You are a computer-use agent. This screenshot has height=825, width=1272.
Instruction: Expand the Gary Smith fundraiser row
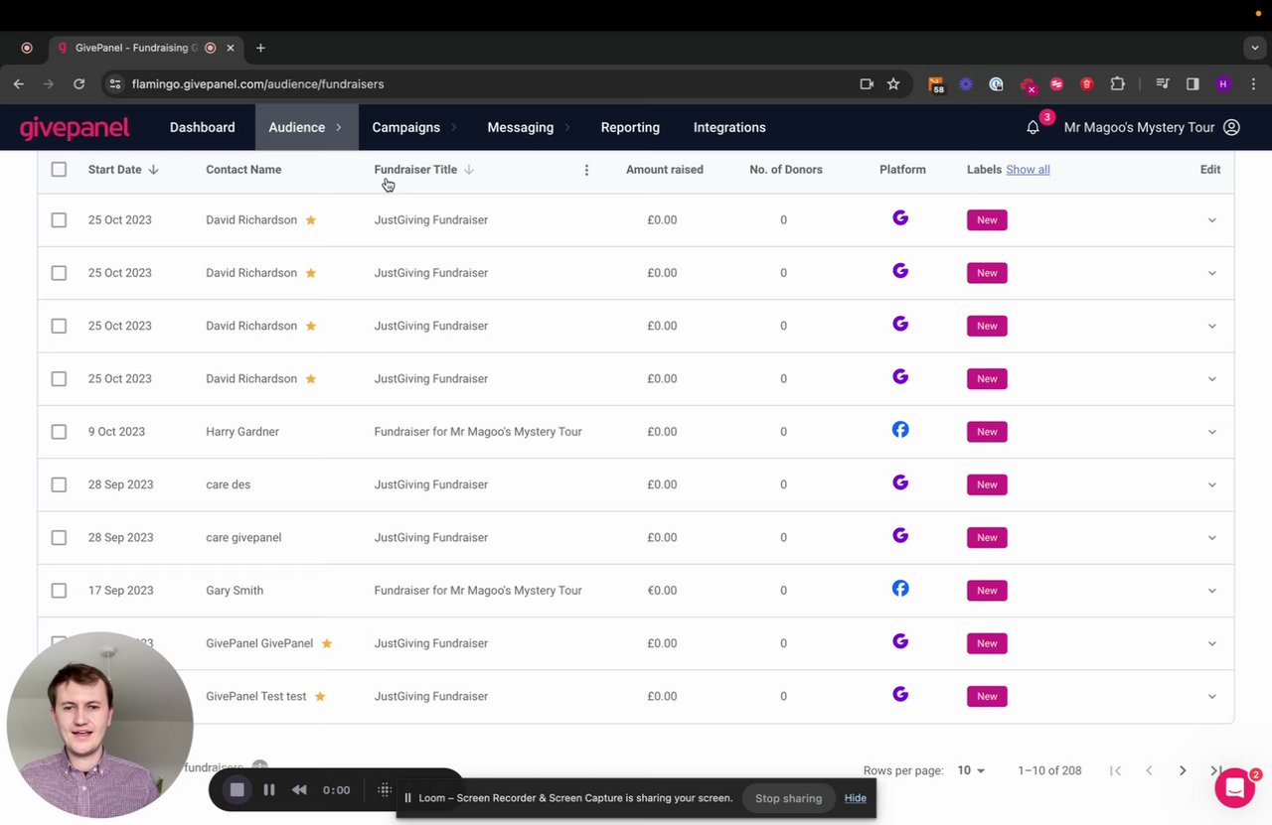coord(1211,591)
